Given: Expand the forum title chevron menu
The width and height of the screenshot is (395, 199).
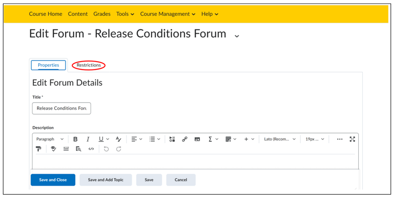Looking at the screenshot, I should 237,36.
